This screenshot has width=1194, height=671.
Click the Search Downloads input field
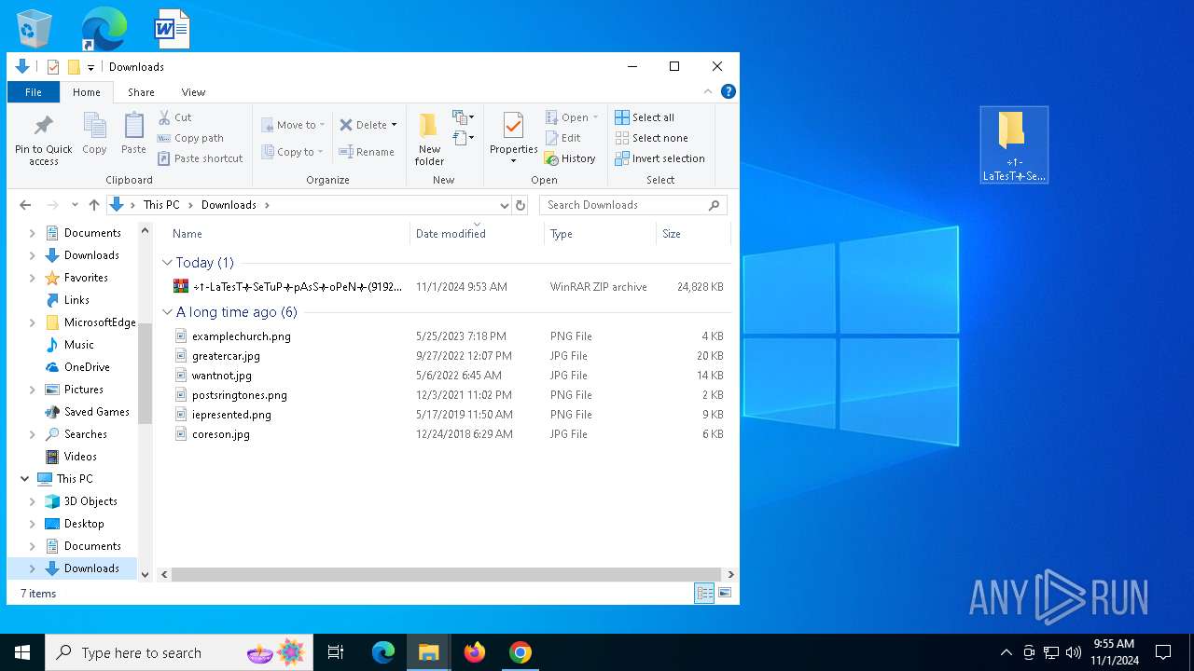[x=623, y=205]
